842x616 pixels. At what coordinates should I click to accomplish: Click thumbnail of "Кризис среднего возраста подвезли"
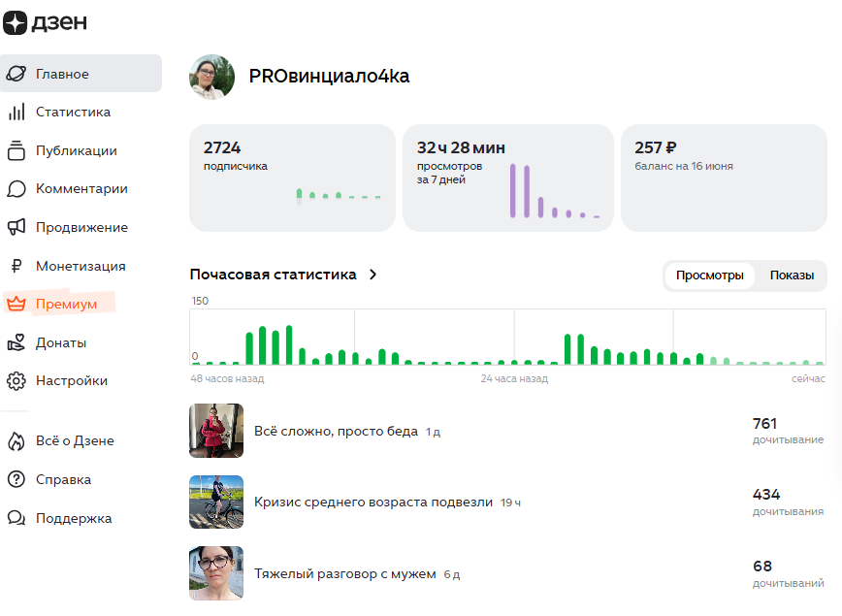216,503
